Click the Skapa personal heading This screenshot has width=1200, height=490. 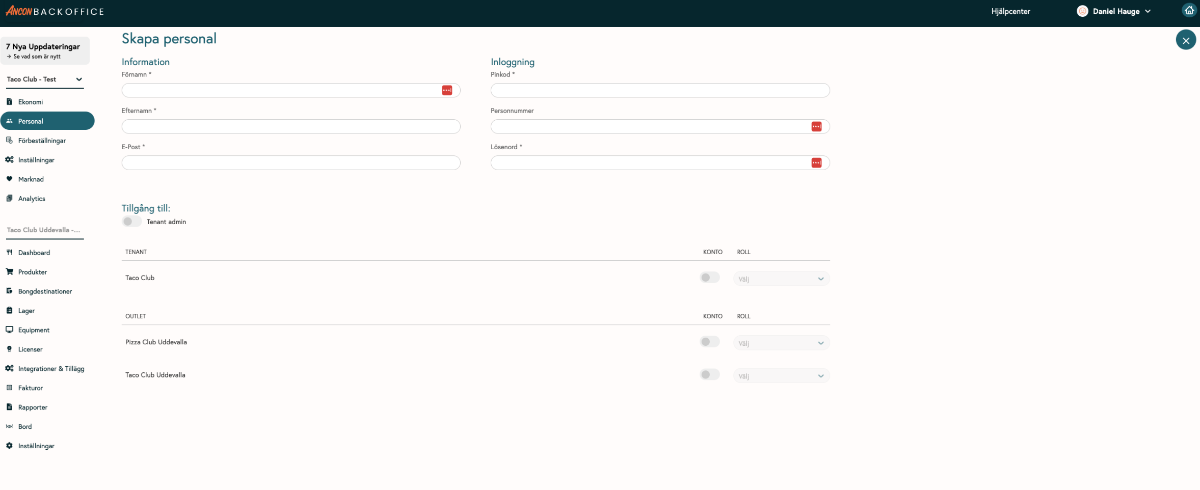169,39
